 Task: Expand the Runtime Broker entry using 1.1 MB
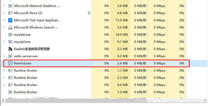tap(4, 71)
